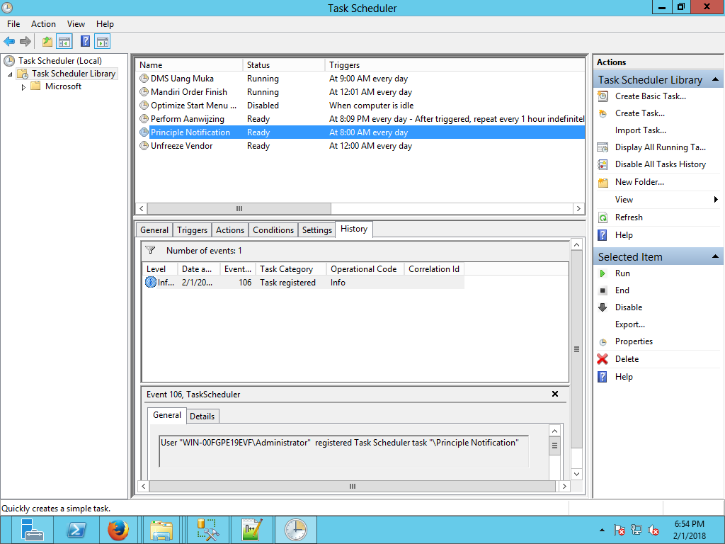Launch PowerShell from the taskbar

76,529
